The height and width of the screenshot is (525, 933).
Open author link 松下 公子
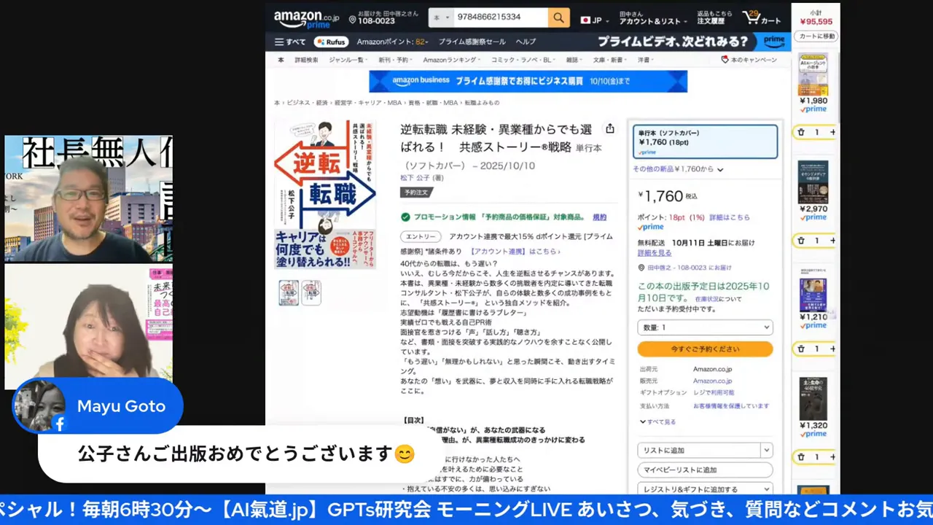pyautogui.click(x=415, y=178)
